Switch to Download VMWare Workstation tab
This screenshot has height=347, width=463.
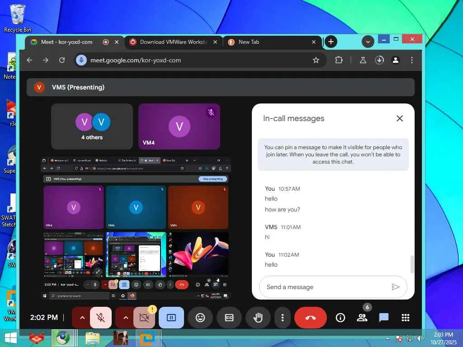(x=173, y=42)
